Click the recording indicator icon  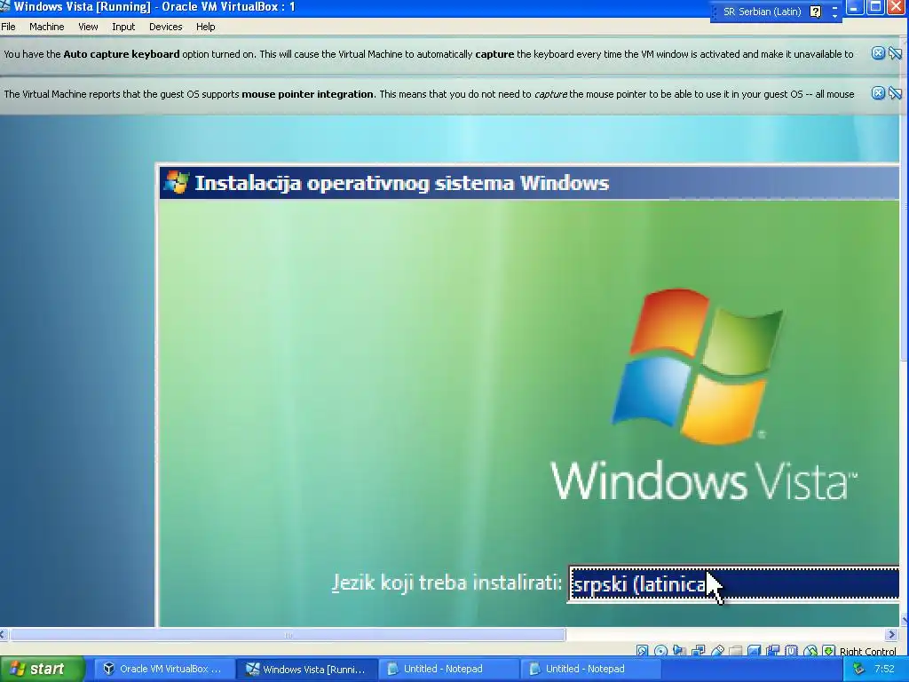tap(773, 651)
